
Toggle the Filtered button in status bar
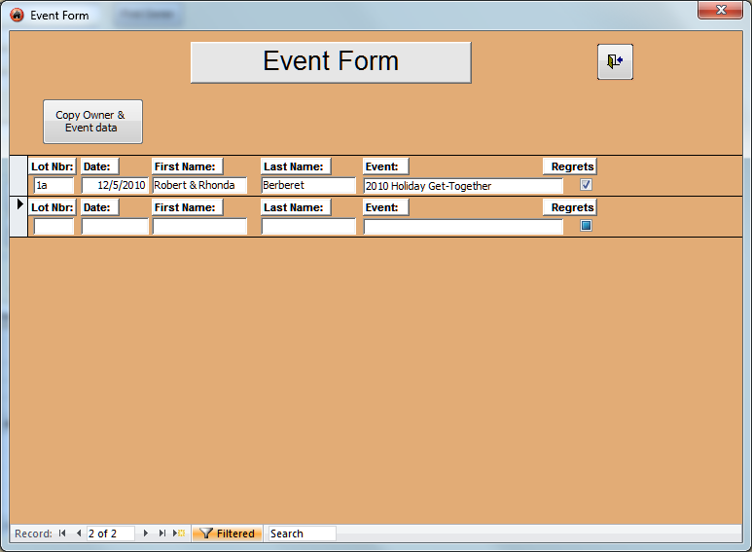click(x=227, y=534)
